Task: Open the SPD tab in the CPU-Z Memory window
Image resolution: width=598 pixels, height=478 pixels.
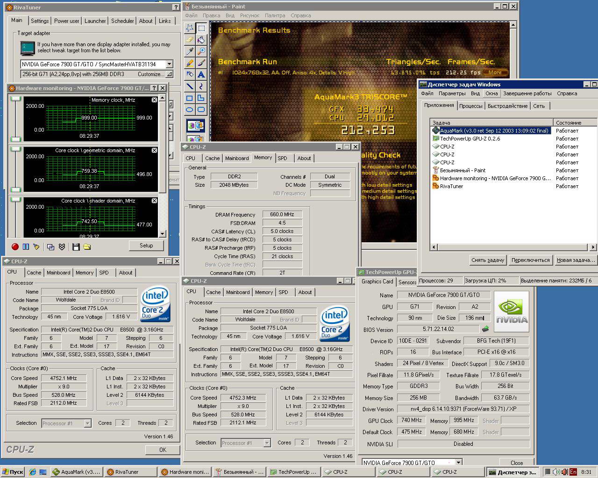Action: (x=283, y=158)
